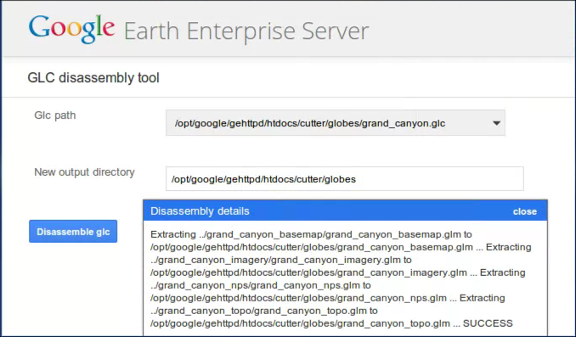Image resolution: width=576 pixels, height=337 pixels.
Task: Click the Disassemble glc button
Action: (73, 231)
